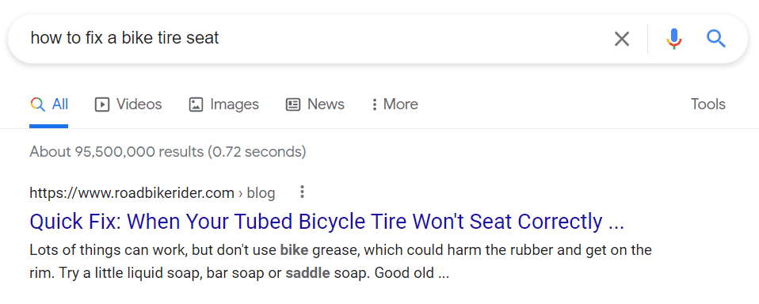Click the blue magnifier search button

click(716, 38)
